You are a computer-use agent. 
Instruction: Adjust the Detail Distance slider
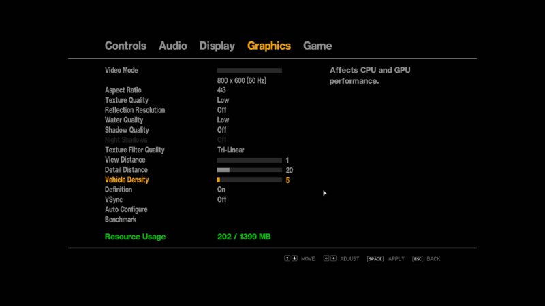(249, 170)
